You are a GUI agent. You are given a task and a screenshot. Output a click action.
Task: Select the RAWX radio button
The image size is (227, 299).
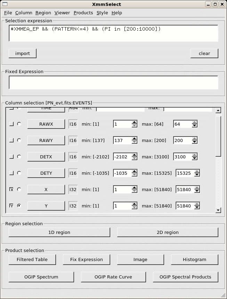(19, 124)
